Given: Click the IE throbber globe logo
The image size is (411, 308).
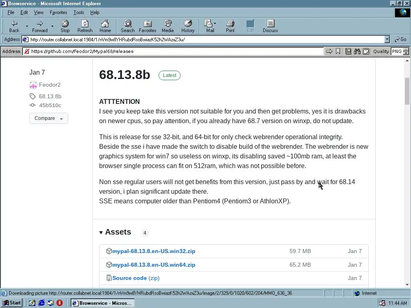Looking at the screenshot, I should [x=403, y=12].
